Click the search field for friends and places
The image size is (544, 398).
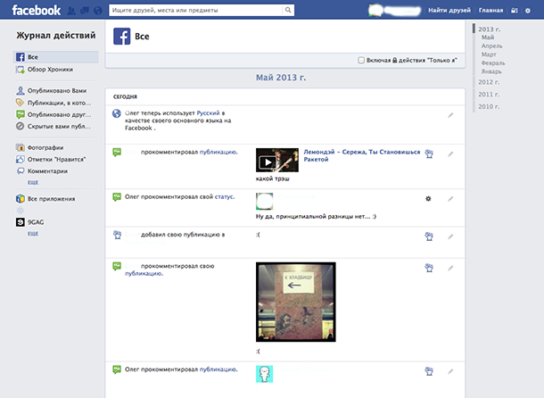point(196,10)
